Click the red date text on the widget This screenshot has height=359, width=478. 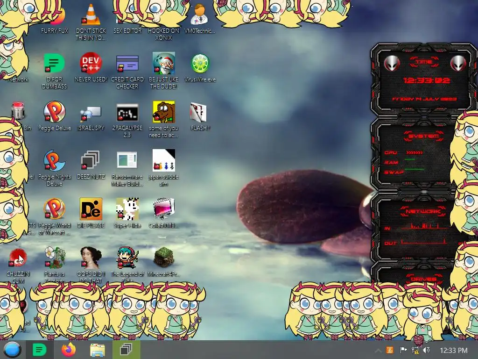424,99
